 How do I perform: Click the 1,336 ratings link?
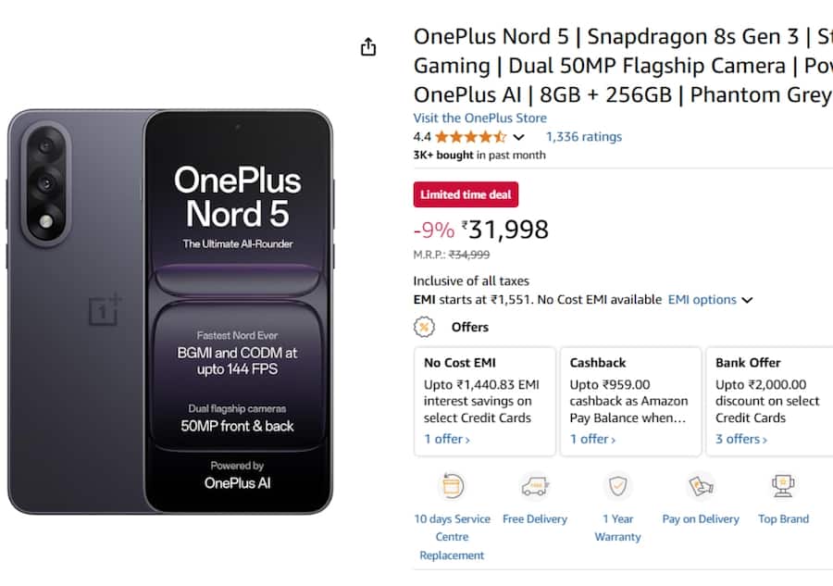pos(584,136)
